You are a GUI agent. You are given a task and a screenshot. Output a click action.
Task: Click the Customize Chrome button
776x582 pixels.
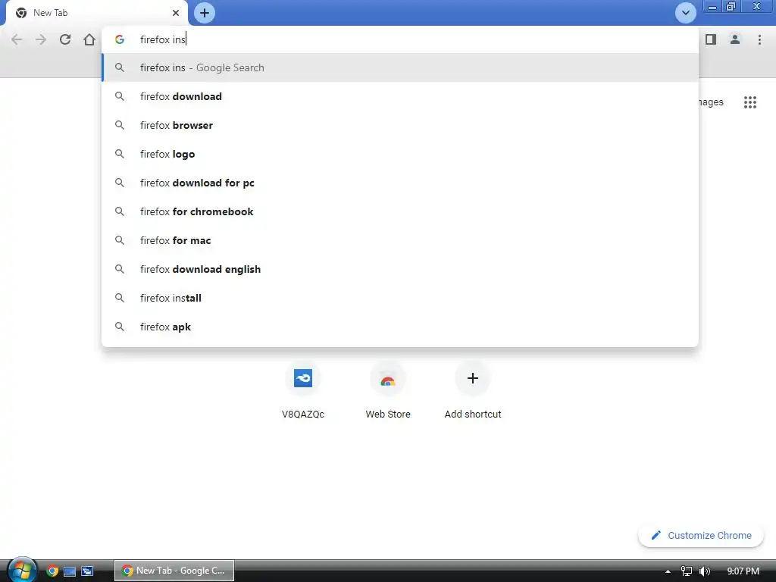(701, 536)
